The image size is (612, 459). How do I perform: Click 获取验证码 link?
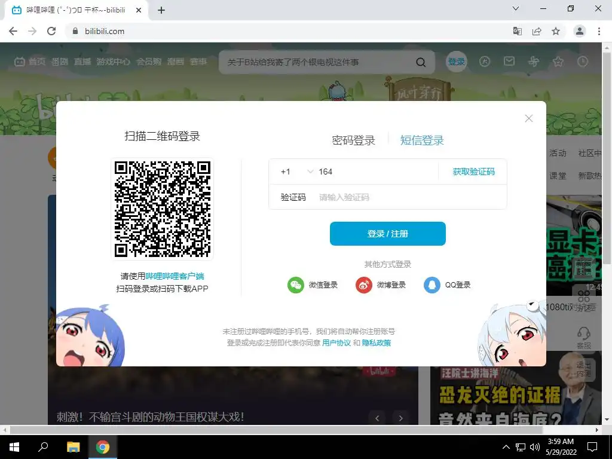tap(473, 172)
